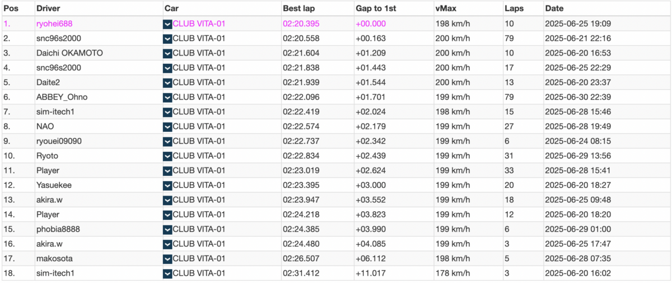The image size is (672, 283).
Task: Select the Laps column header
Action: 514,9
